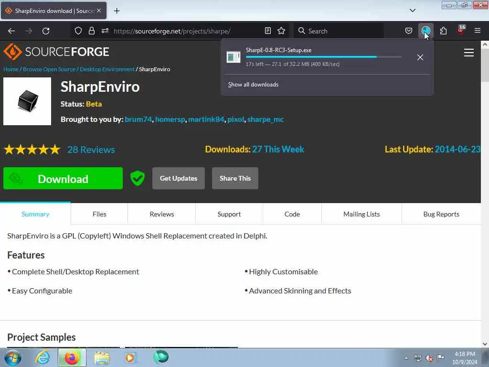Open Windows Explorer folder from taskbar
This screenshot has width=489, height=367.
[x=102, y=358]
